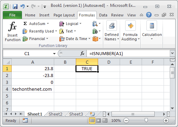Click the 100% zoom level

coord(116,120)
